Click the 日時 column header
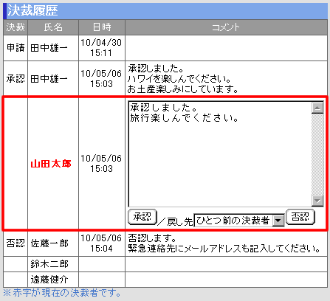 click(x=102, y=27)
